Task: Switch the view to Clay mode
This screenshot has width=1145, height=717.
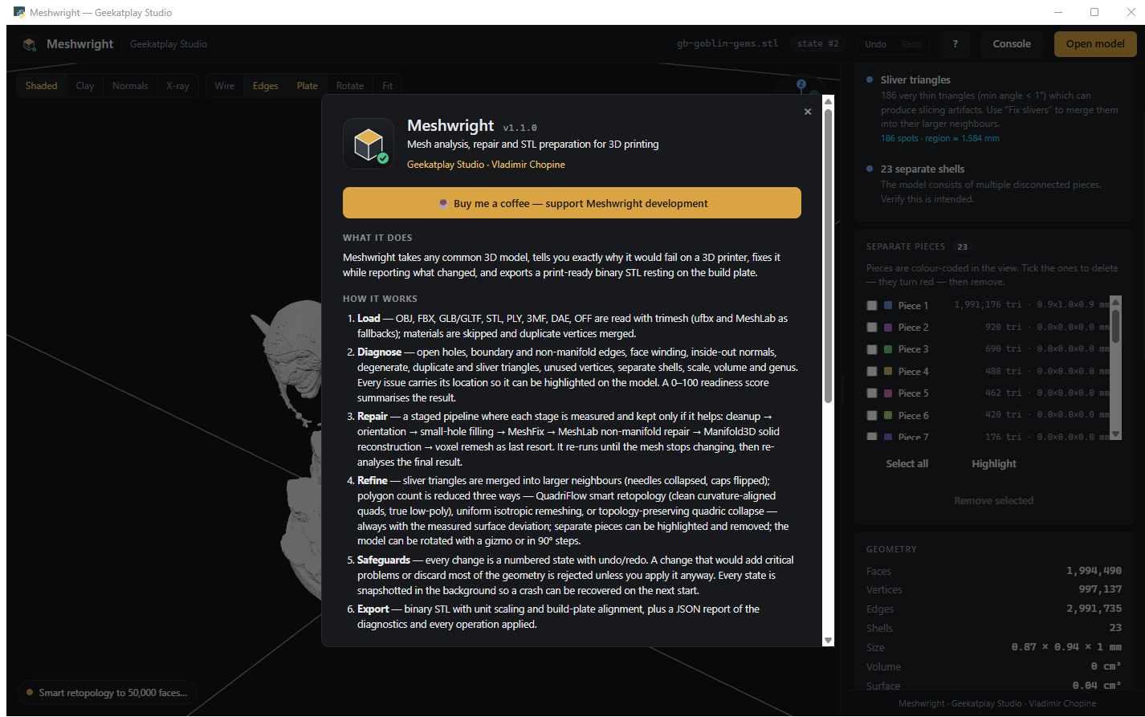Action: point(85,86)
